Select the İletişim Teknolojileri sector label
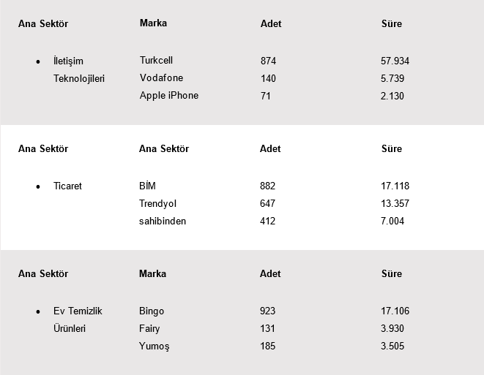The image size is (484, 375). 78,69
